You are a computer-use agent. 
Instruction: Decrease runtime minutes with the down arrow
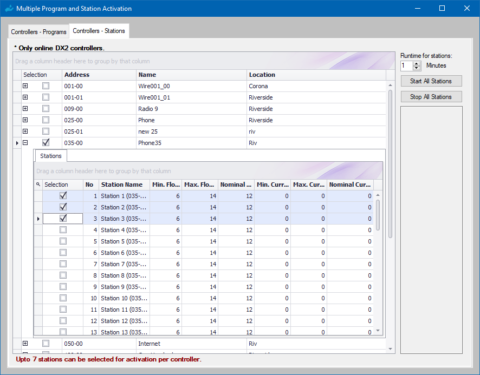[416, 68]
